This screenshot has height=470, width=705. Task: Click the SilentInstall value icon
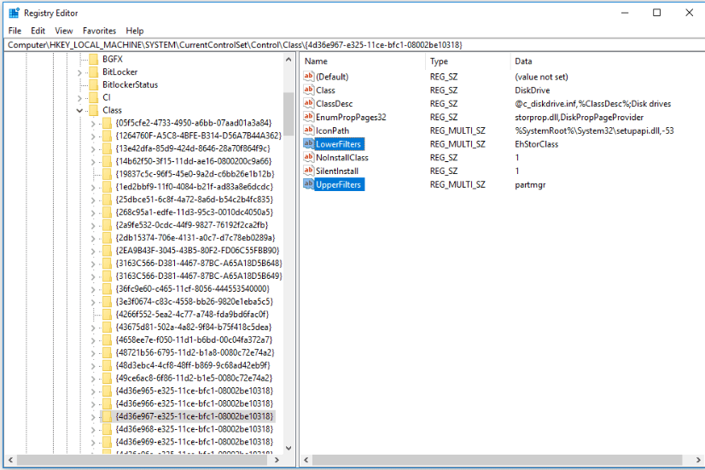coord(308,171)
